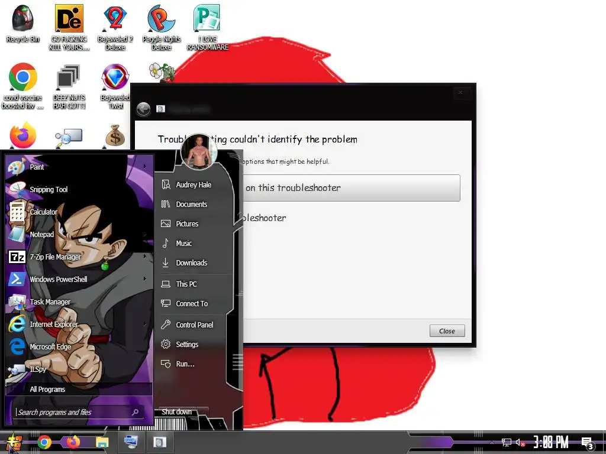Show hidden tray icons chevron
The image size is (606, 454).
[492, 443]
